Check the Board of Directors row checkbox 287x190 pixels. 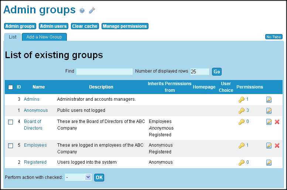coord(11,122)
